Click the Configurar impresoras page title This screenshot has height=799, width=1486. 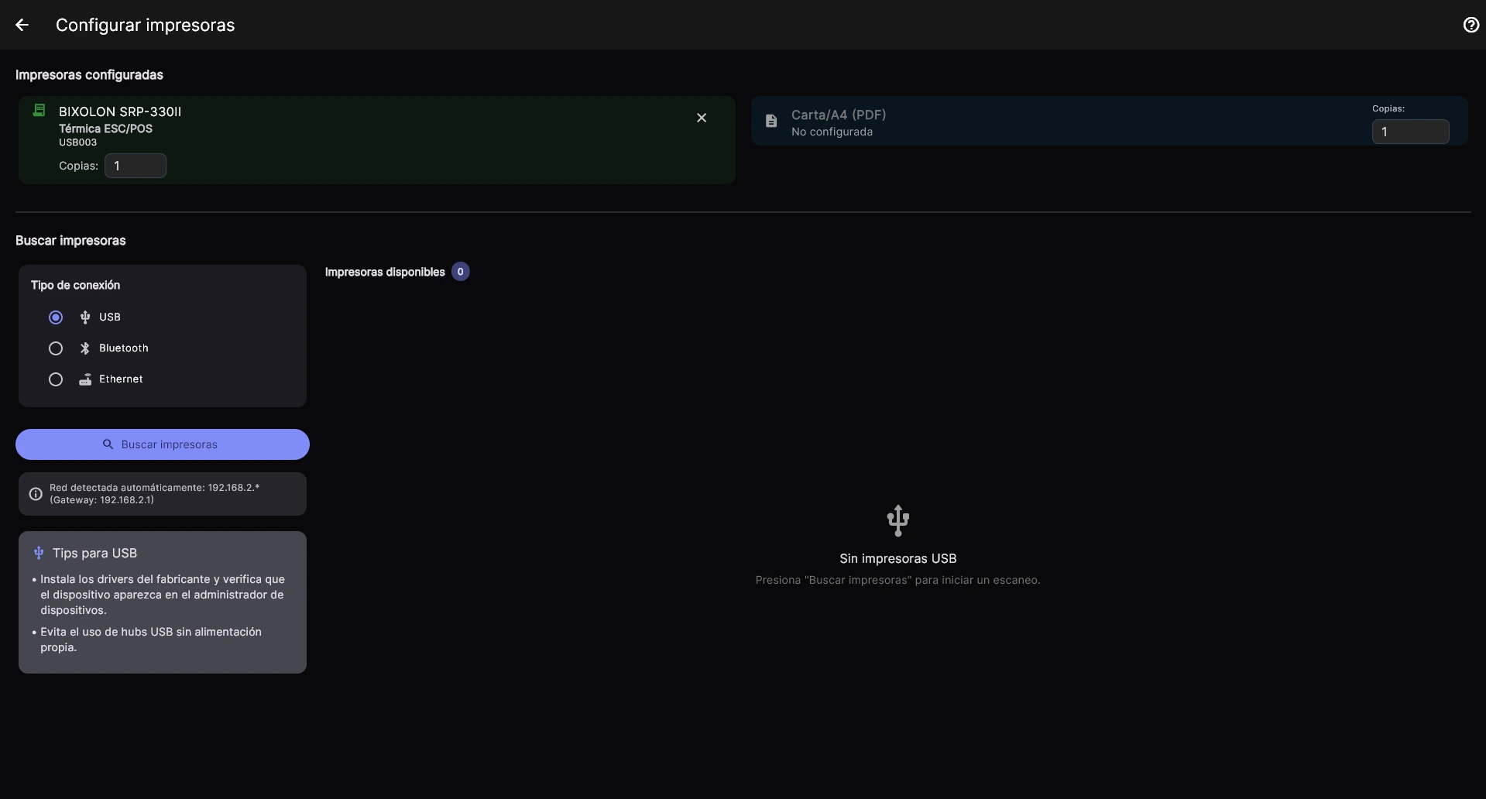coord(145,25)
